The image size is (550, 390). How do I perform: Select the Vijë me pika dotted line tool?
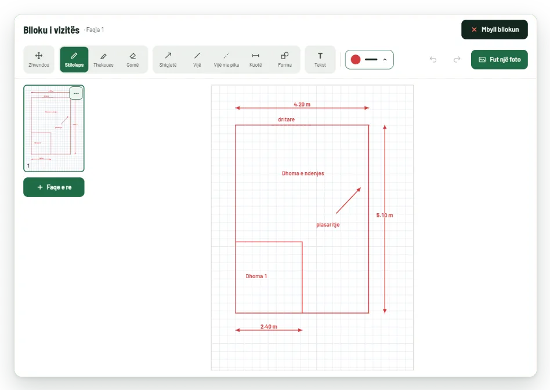coord(227,60)
